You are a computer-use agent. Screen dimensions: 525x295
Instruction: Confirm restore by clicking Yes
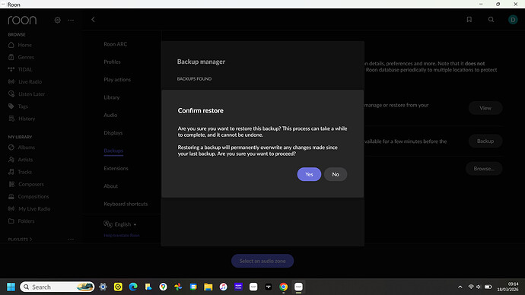click(309, 174)
